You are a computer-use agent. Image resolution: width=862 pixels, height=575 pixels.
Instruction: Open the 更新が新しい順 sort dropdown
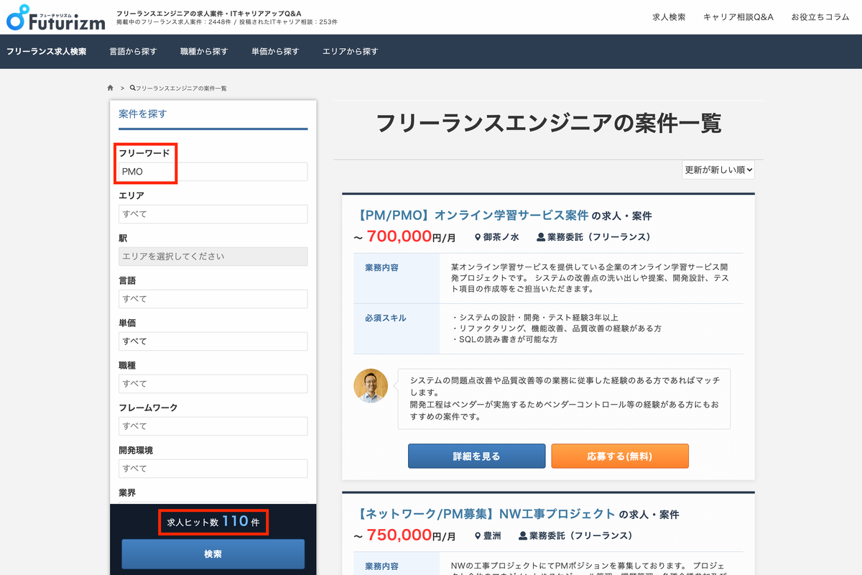pos(718,170)
